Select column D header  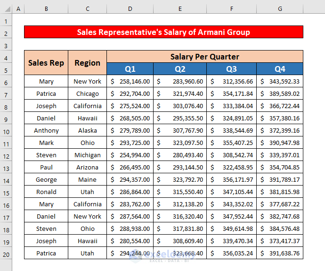click(130, 9)
